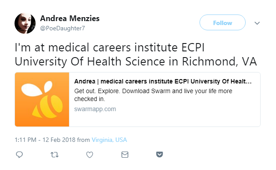Click 'checked in.' in the card description

click(90, 99)
